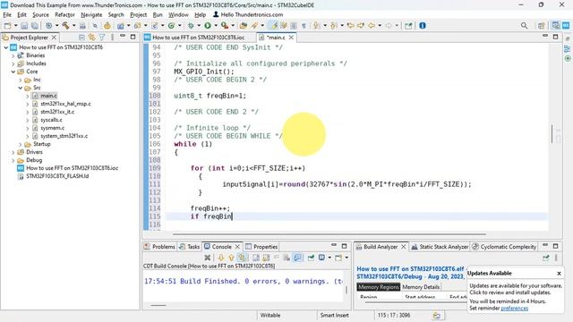This screenshot has height=322, width=573.
Task: Click the Save icon in the toolbar
Action: point(24,26)
